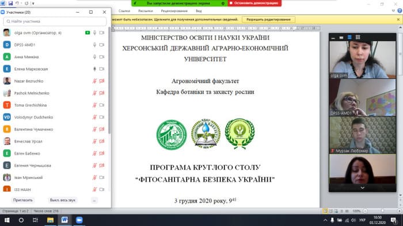403x226 pixels.
Task: Adjust the Word zoom slider
Action: click(x=382, y=211)
